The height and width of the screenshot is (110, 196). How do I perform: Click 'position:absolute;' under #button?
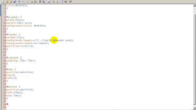click(20, 90)
